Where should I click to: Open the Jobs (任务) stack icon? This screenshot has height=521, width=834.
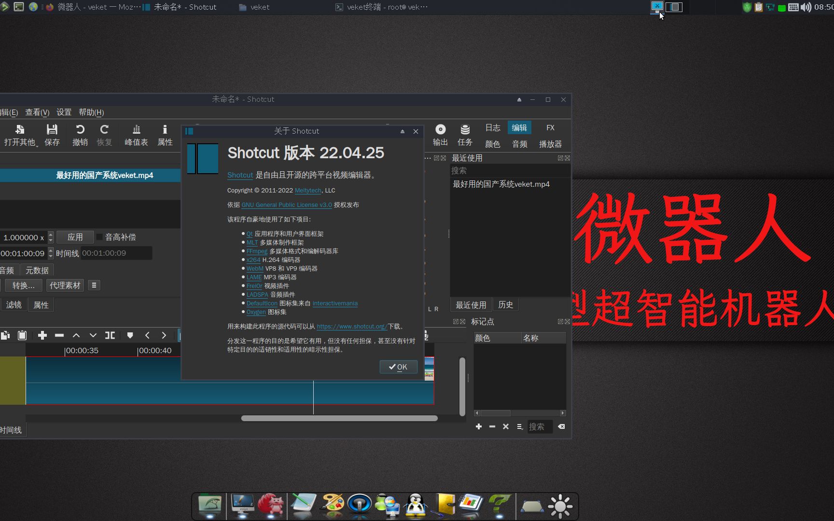click(x=465, y=129)
